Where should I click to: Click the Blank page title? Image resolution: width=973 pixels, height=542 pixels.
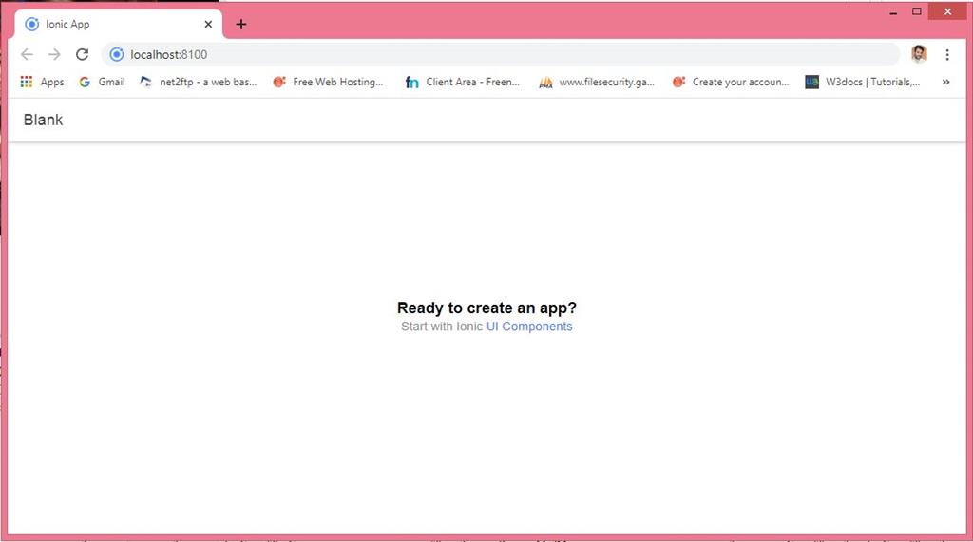coord(43,120)
